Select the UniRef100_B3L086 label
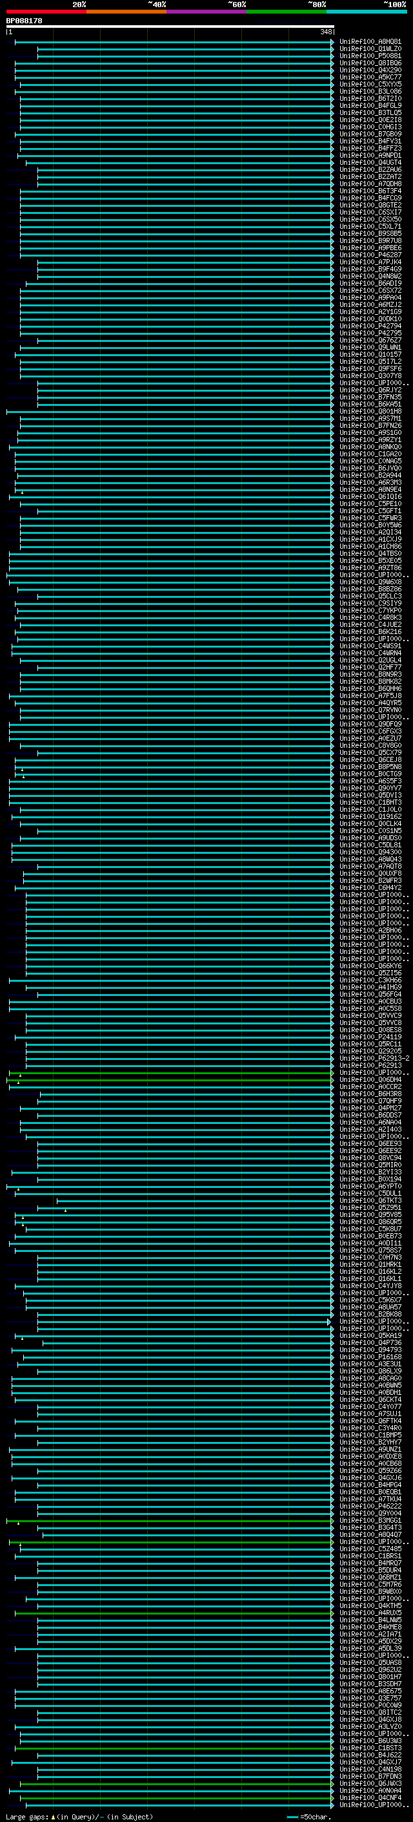 pyautogui.click(x=370, y=91)
